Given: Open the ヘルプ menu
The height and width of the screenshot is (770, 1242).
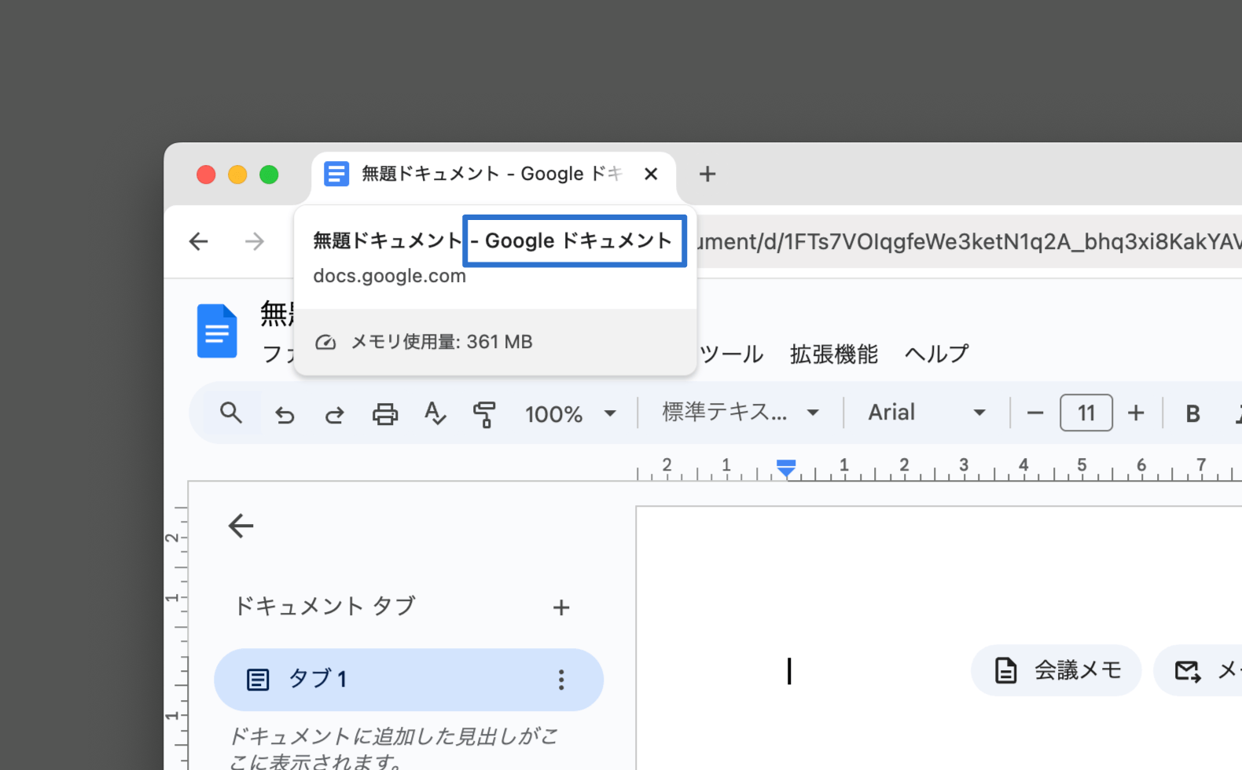Looking at the screenshot, I should (x=936, y=354).
